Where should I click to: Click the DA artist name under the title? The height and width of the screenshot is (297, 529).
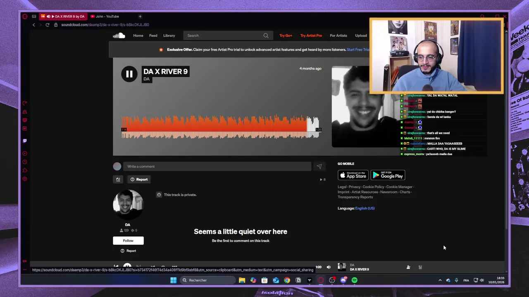click(146, 79)
